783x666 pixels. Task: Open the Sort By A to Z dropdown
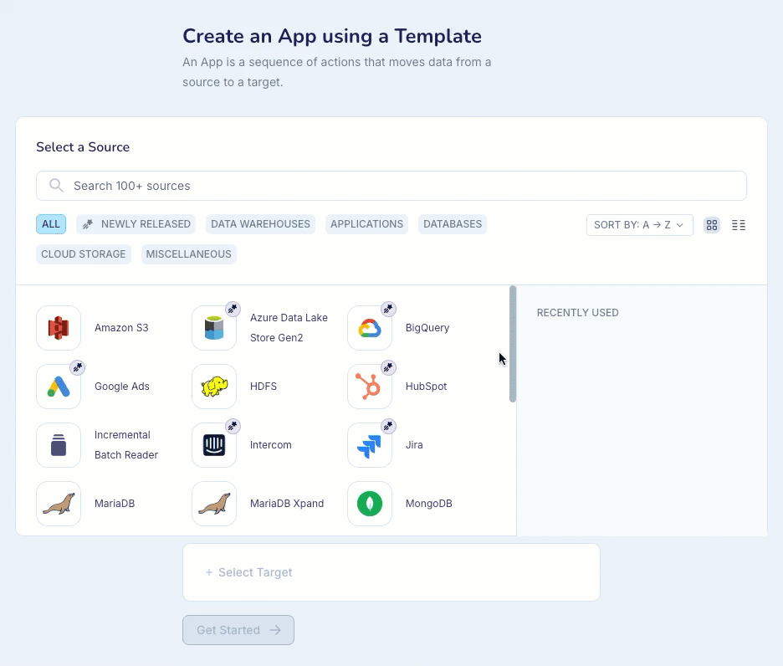[640, 225]
